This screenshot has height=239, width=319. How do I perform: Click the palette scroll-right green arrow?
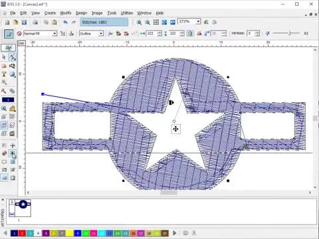[175, 233]
